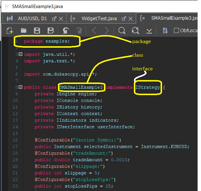Click the 'implements' keyword on line 8
201x191 pixels.
tap(119, 87)
